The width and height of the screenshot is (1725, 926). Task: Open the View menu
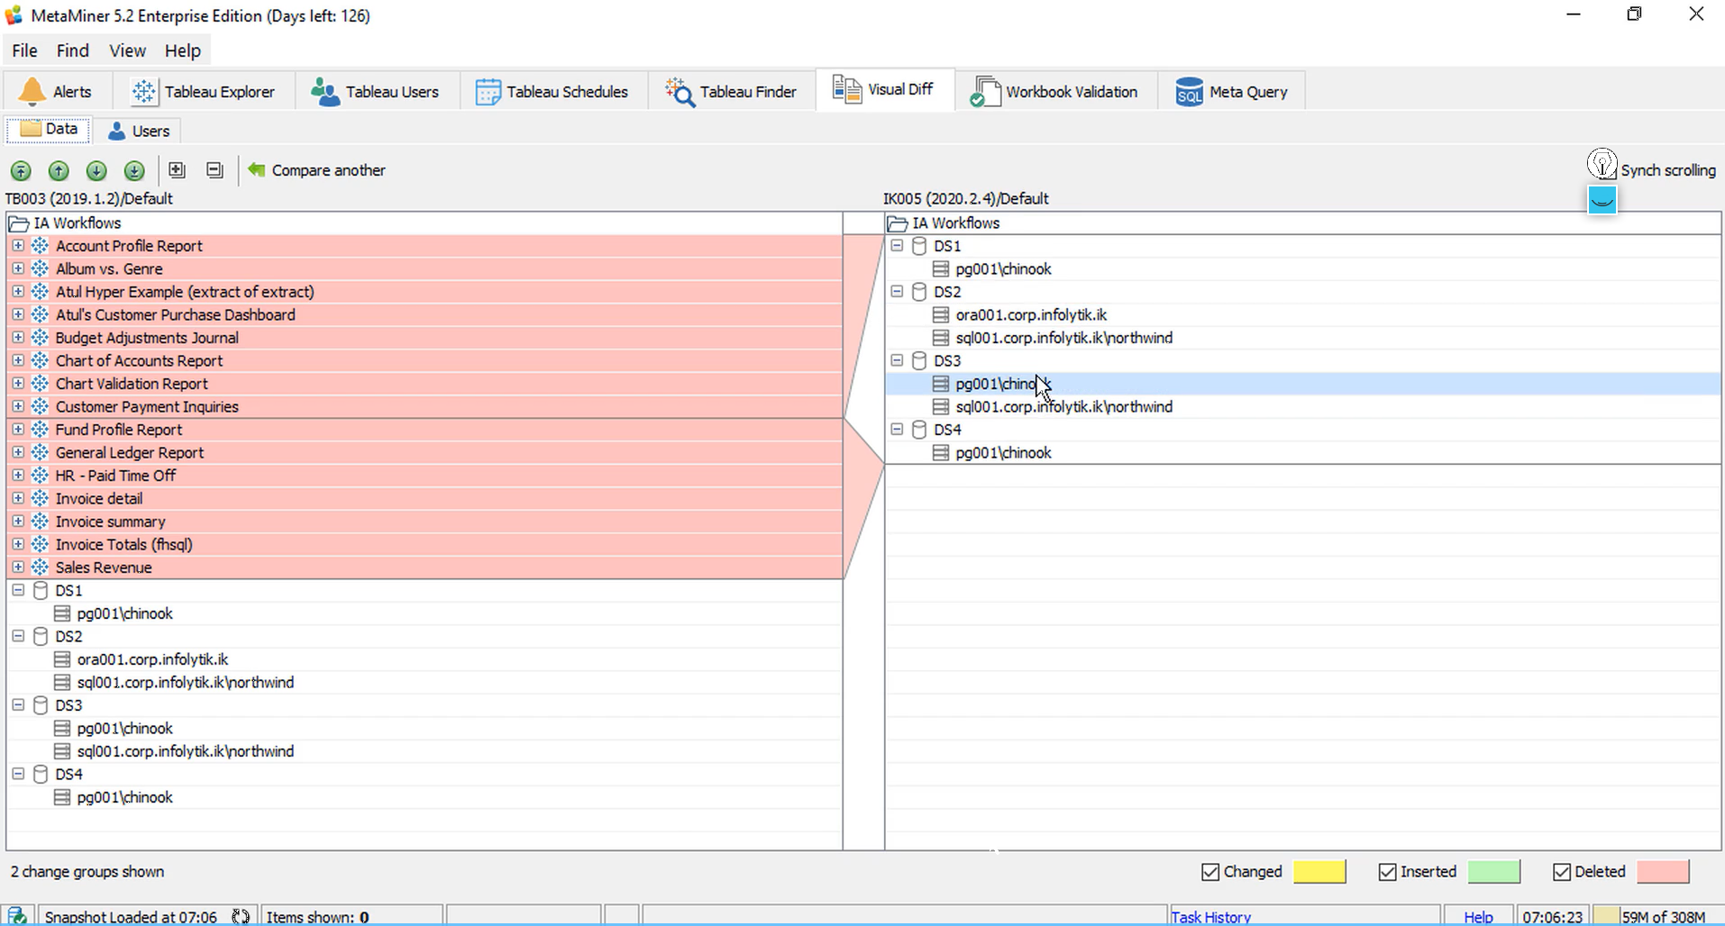(127, 50)
